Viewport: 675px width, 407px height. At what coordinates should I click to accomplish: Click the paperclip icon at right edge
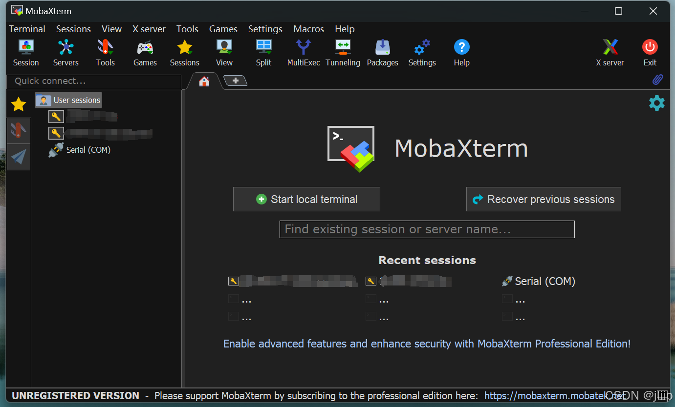tap(658, 80)
